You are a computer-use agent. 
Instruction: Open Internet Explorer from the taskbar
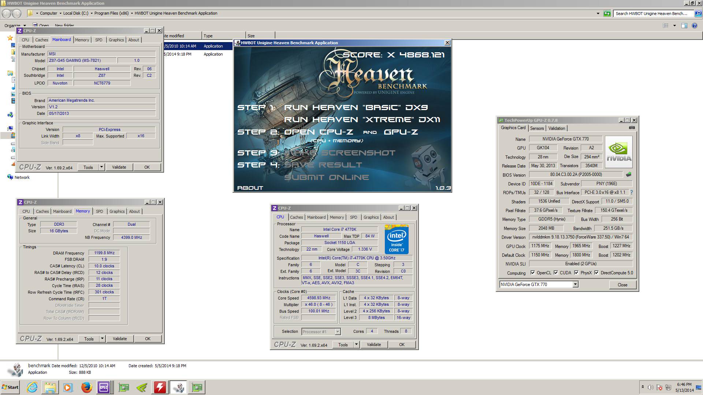32,387
